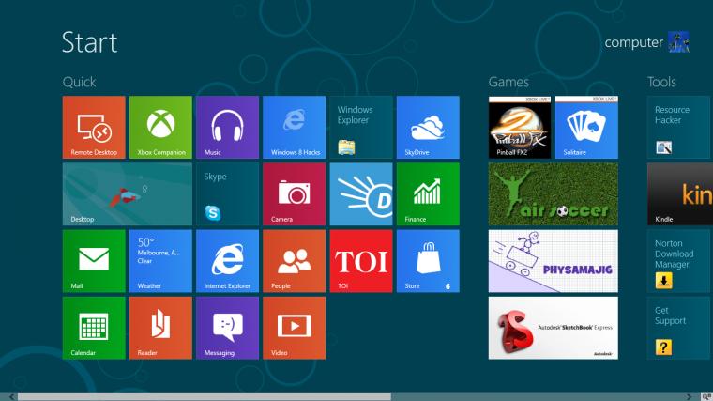Open the Get Support tile
The height and width of the screenshot is (401, 713).
click(x=680, y=328)
